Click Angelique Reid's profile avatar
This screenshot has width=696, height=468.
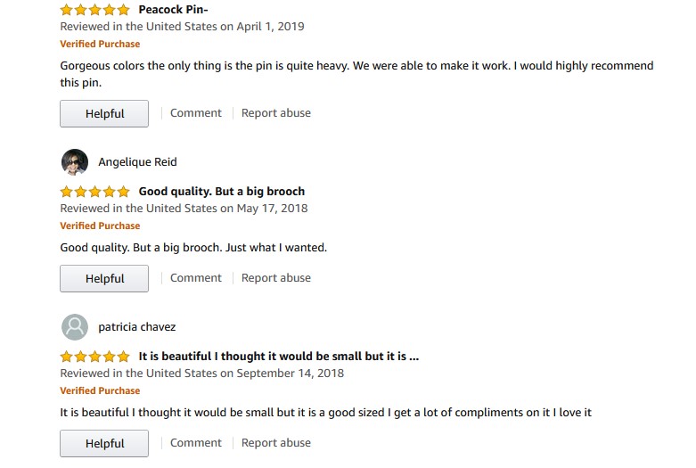75,162
